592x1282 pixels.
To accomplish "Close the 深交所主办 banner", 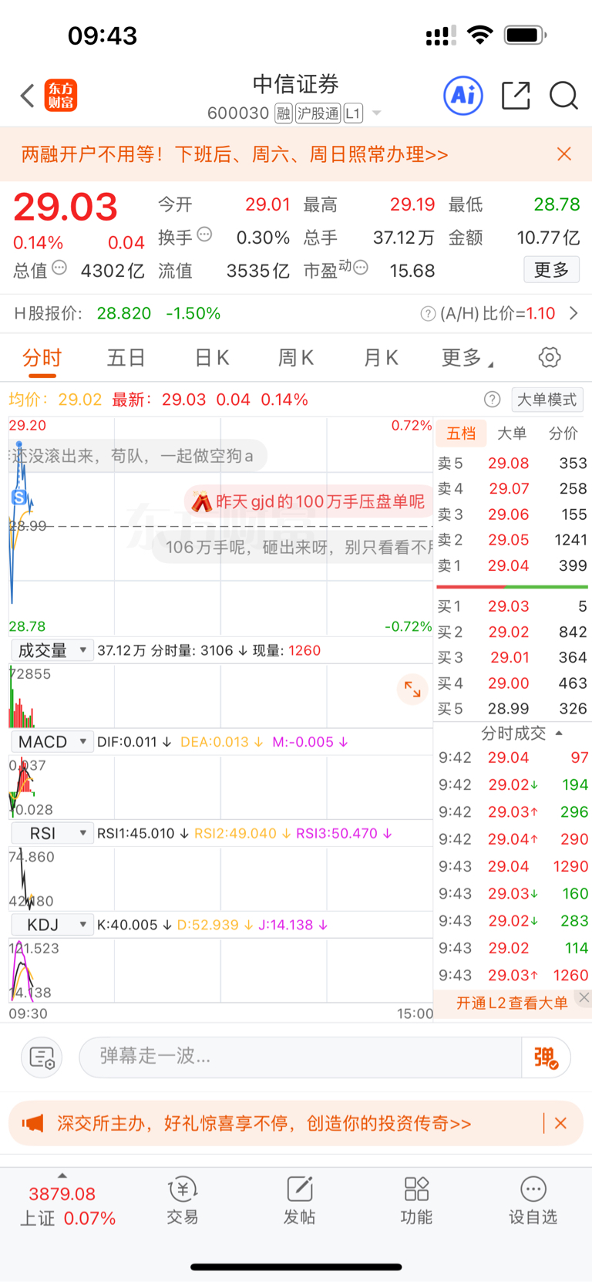I will coord(560,1124).
